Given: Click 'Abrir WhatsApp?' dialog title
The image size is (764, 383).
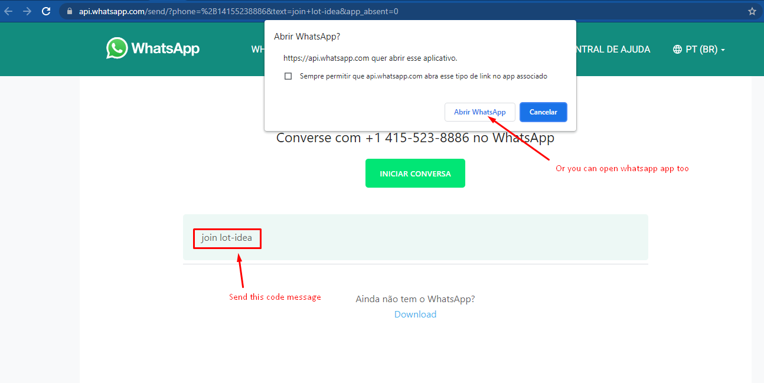Looking at the screenshot, I should click(x=307, y=37).
